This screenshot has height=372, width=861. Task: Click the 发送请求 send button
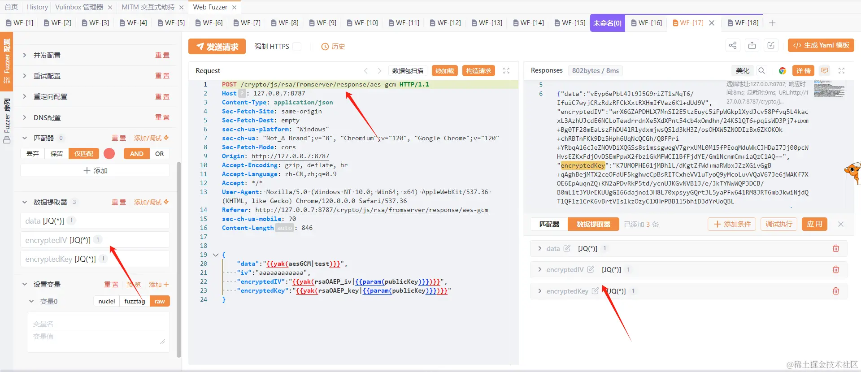pyautogui.click(x=217, y=46)
